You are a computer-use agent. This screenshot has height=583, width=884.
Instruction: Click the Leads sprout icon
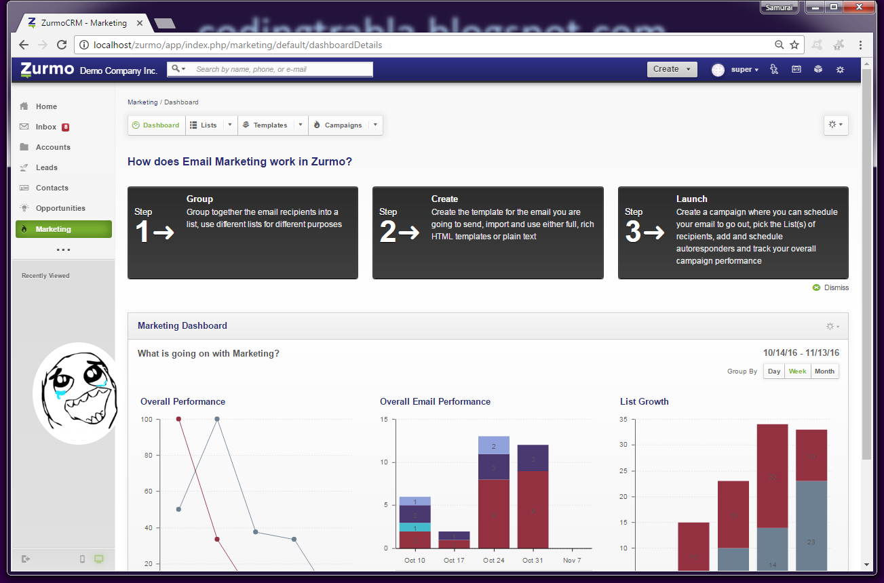click(x=24, y=167)
